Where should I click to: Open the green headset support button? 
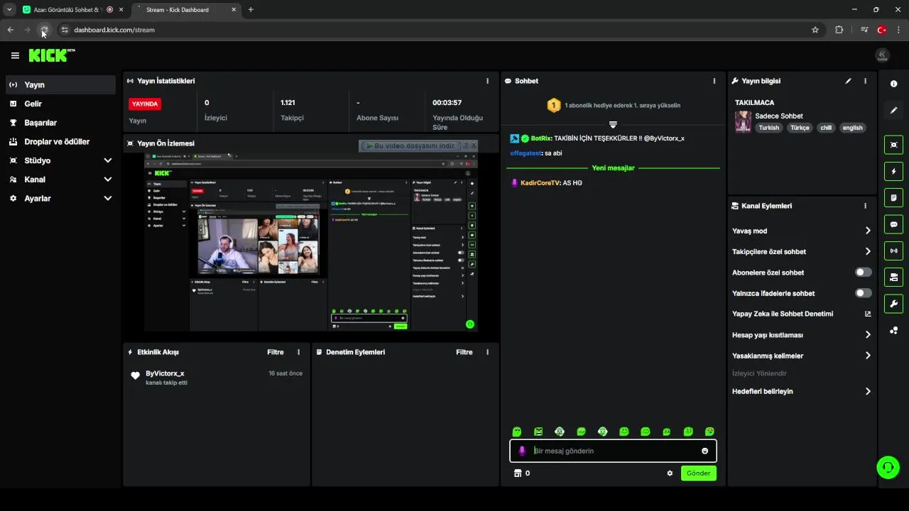point(888,467)
